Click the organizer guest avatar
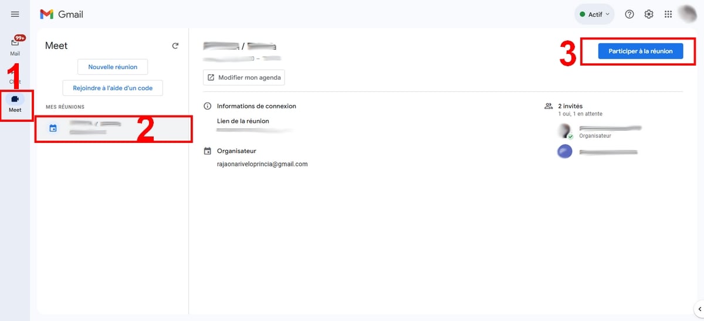Viewport: 704px width, 321px height. (x=565, y=131)
